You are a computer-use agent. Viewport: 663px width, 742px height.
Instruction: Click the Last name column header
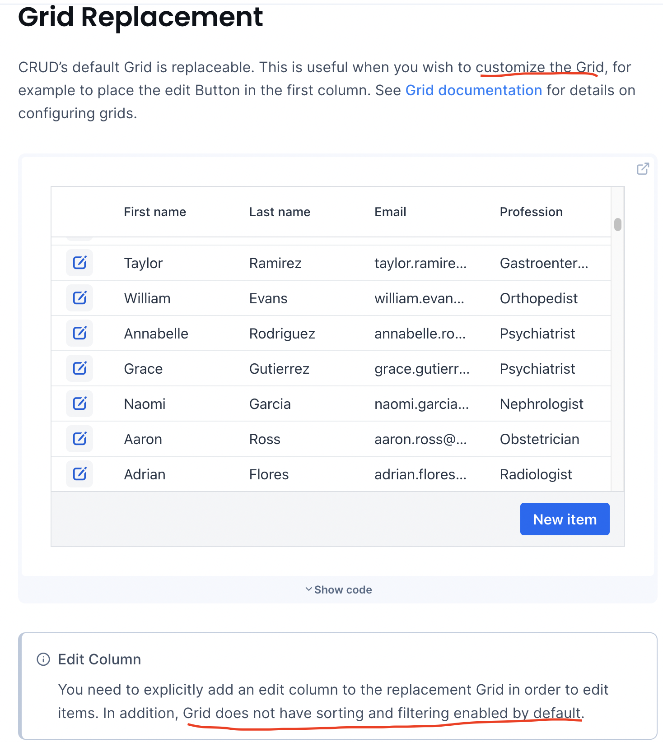280,212
